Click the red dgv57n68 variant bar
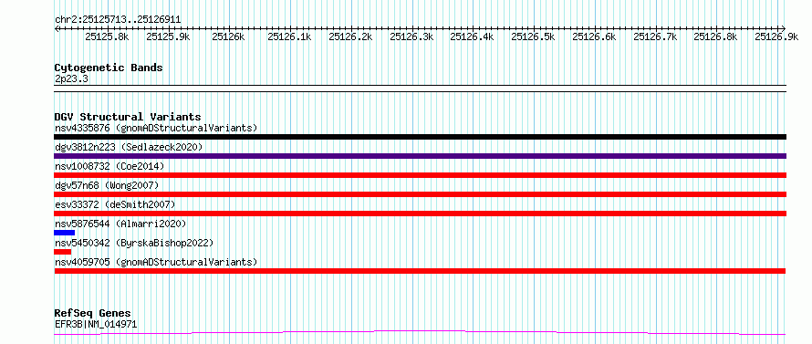 coord(420,194)
